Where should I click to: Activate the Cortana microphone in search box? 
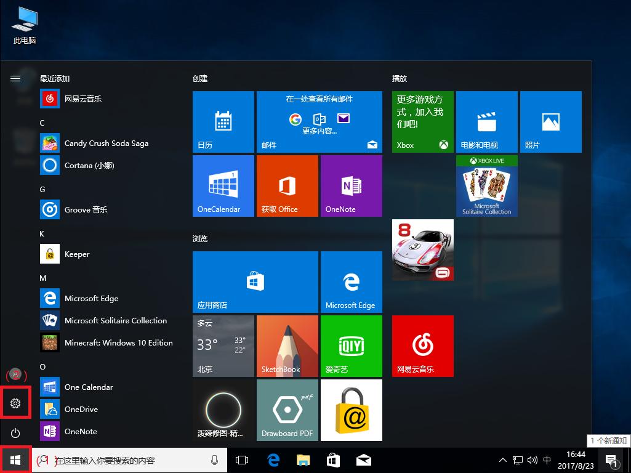pos(214,459)
